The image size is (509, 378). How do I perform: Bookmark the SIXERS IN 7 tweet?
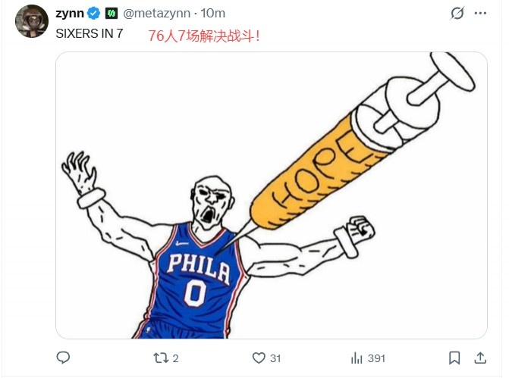454,358
